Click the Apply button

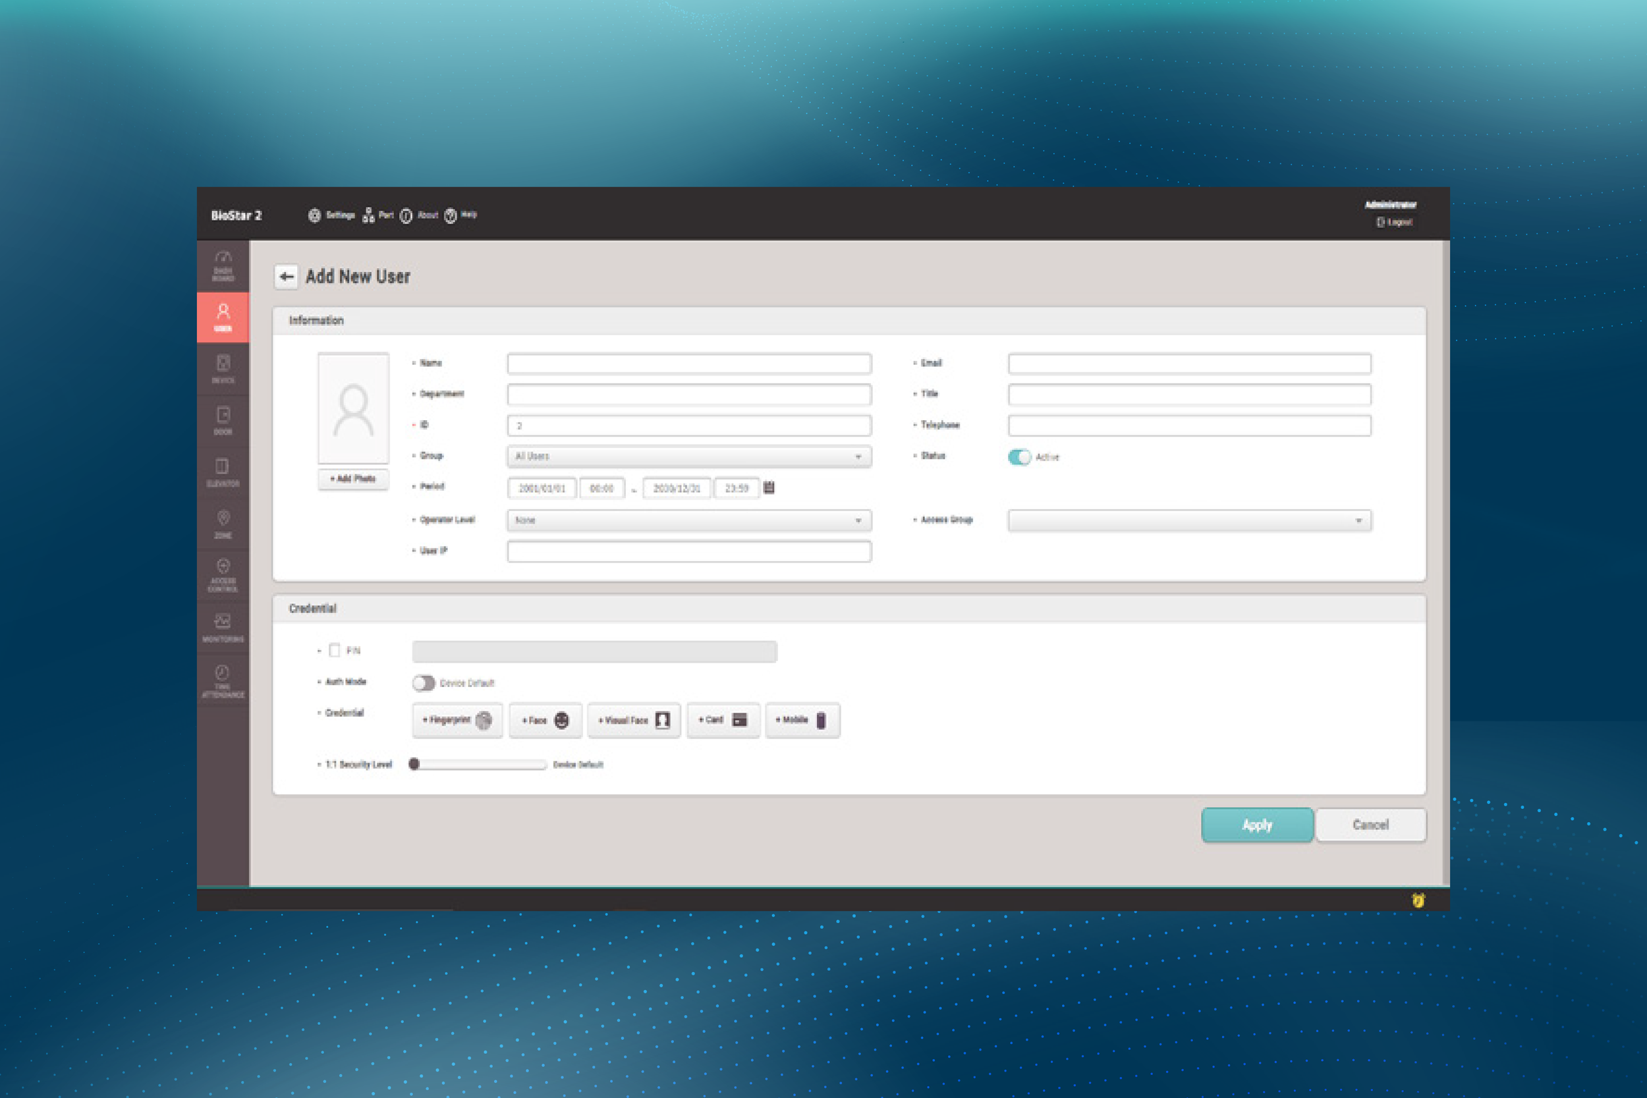tap(1256, 824)
